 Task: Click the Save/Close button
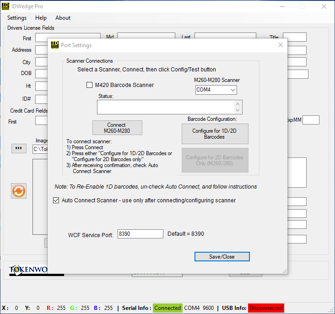pos(222,256)
